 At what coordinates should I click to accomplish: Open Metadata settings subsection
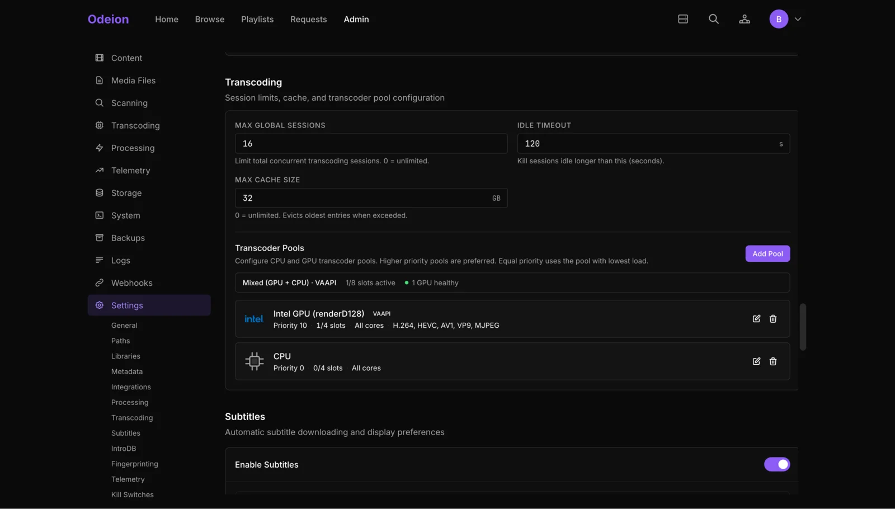(x=126, y=371)
